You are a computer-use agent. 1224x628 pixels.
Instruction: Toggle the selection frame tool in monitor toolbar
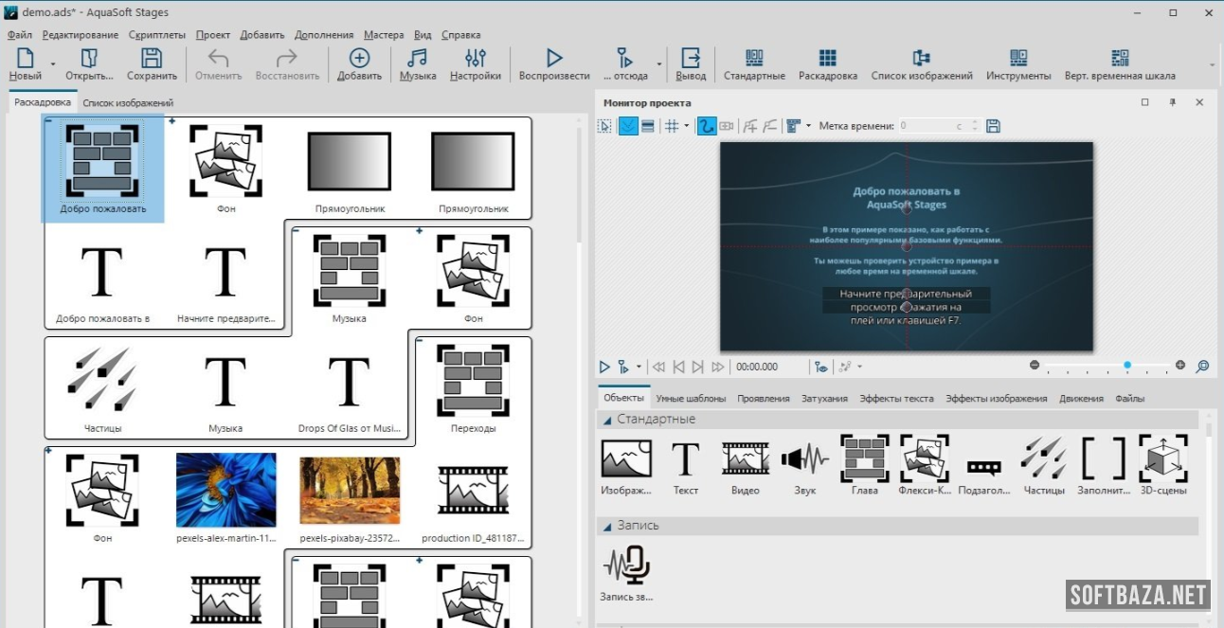605,126
